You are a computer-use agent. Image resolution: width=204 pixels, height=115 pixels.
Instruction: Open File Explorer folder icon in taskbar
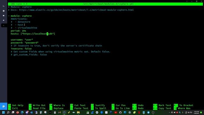point(78,112)
